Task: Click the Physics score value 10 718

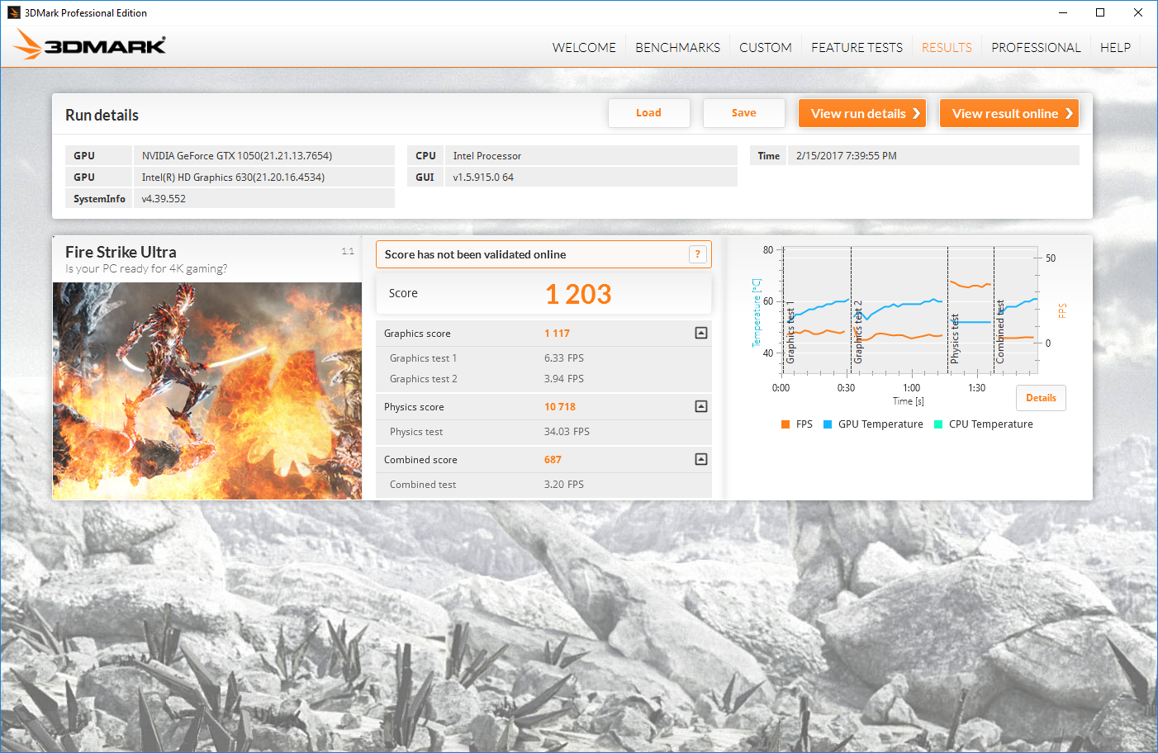Action: point(560,407)
